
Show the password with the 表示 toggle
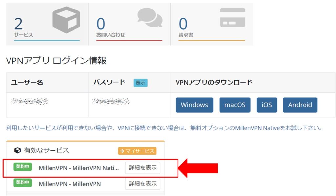140,83
